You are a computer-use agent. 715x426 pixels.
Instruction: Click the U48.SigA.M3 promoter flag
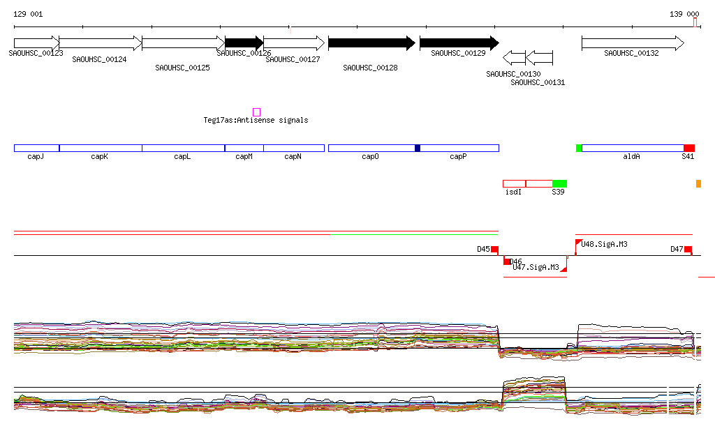pyautogui.click(x=578, y=243)
